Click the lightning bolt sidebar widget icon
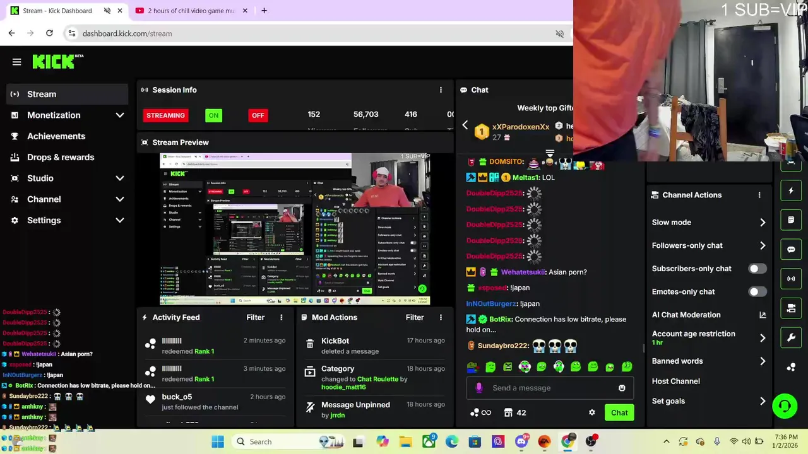The height and width of the screenshot is (454, 808). 791,190
